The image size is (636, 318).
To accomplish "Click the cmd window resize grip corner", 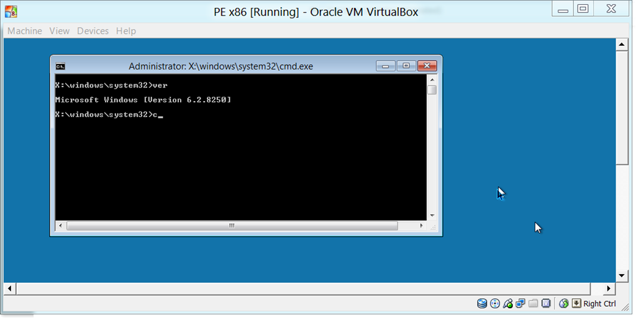I will 432,226.
